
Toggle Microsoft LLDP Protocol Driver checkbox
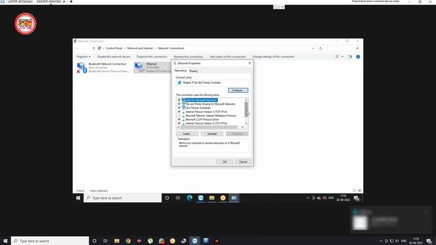click(179, 120)
